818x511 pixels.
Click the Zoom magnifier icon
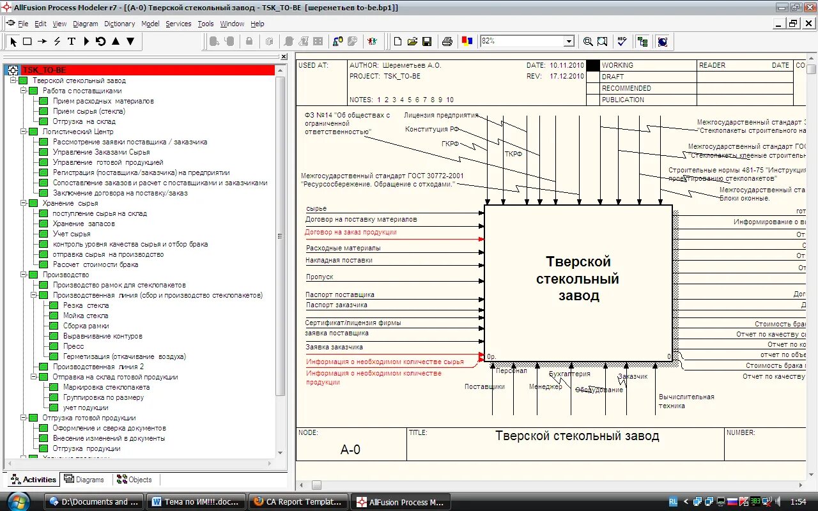[588, 42]
